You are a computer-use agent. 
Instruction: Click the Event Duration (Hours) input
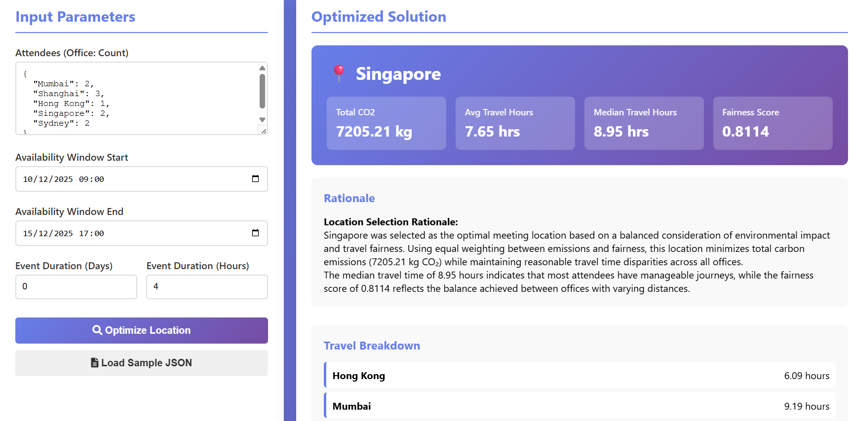point(207,287)
